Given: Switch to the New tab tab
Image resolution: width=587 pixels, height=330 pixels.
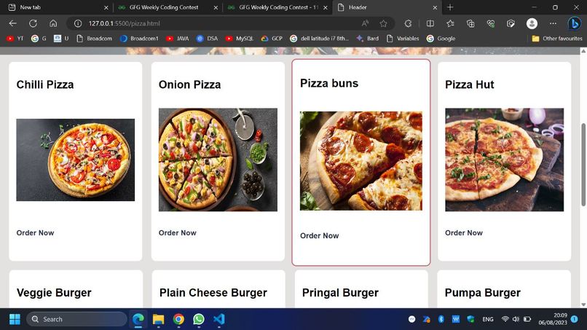Looking at the screenshot, I should click(56, 7).
